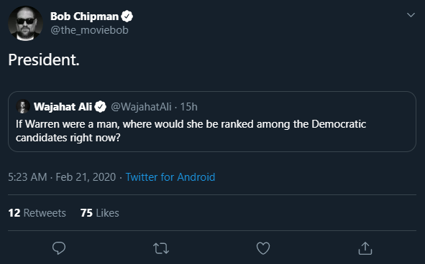The height and width of the screenshot is (264, 425).
Task: Open Wajahat Ali's small avatar
Action: point(23,106)
